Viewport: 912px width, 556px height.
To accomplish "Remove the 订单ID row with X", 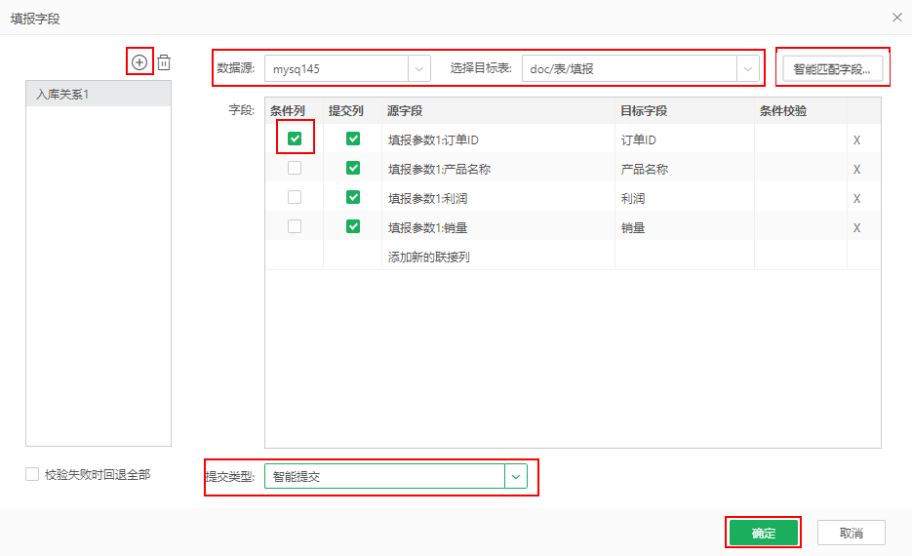I will (856, 139).
